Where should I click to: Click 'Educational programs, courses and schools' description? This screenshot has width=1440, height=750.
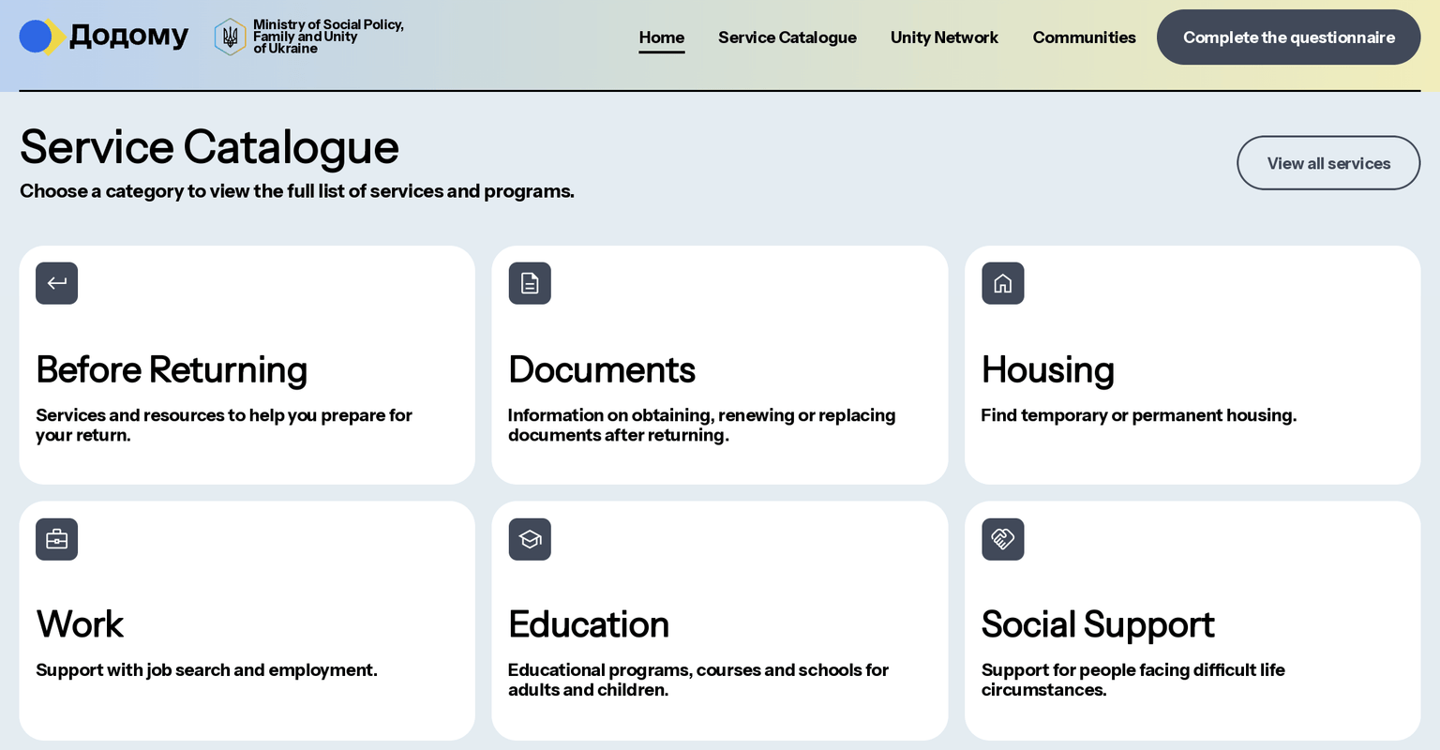pos(698,680)
